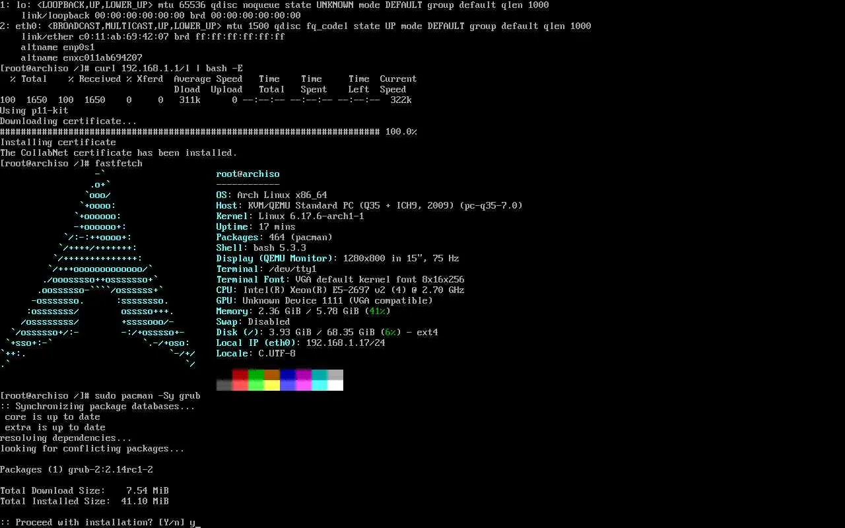Click the '322k' current speed value
The height and width of the screenshot is (528, 845).
401,100
